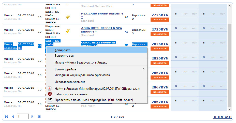Image resolution: width=236 pixels, height=123 pixels.
Task: Expand 'В этом фрейме' submenu
Action: pos(97,69)
